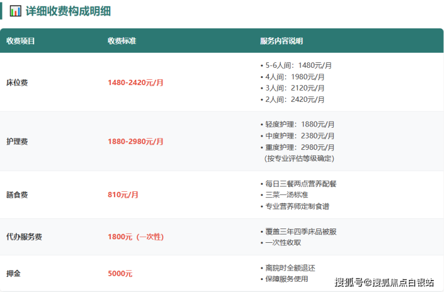Select the 收费项目 column header
This screenshot has height=292, width=444.
[x=20, y=41]
